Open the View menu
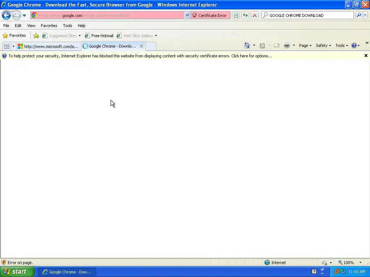The width and height of the screenshot is (370, 277). [x=31, y=26]
